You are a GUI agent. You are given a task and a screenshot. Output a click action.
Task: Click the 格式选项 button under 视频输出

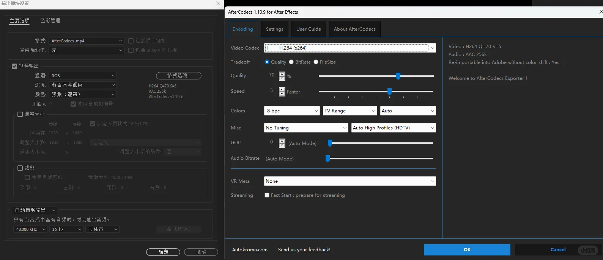[x=179, y=76]
